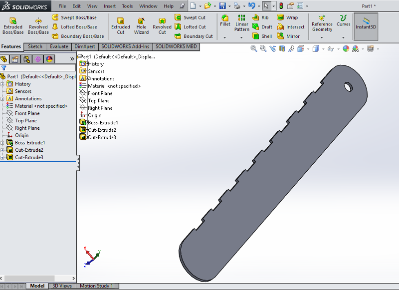This screenshot has height=290, width=399.
Task: Expand Cut-Extrude2 in the left tree
Action: click(x=2, y=150)
